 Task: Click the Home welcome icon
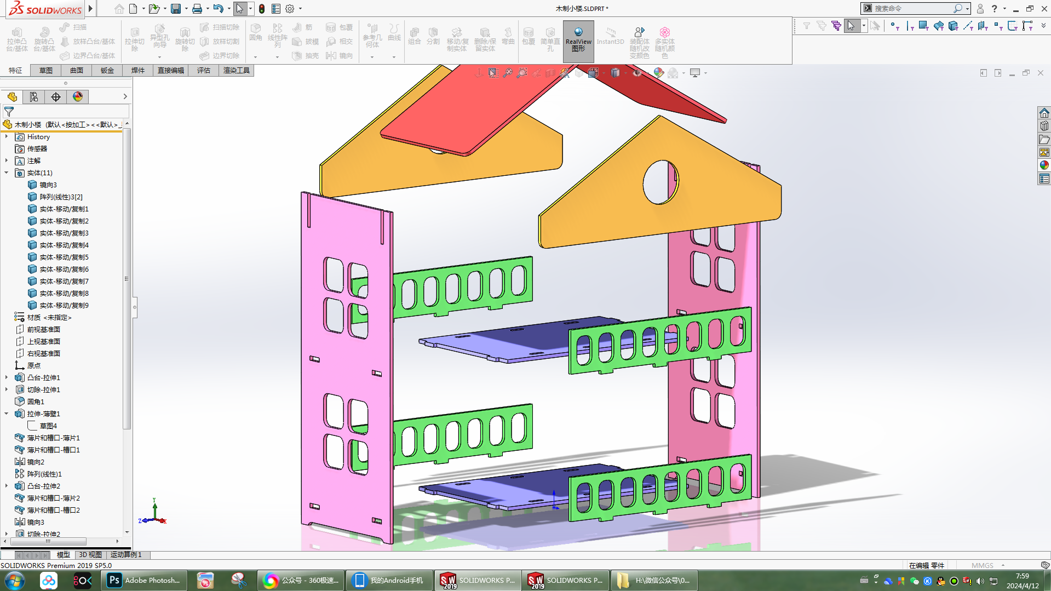[119, 9]
